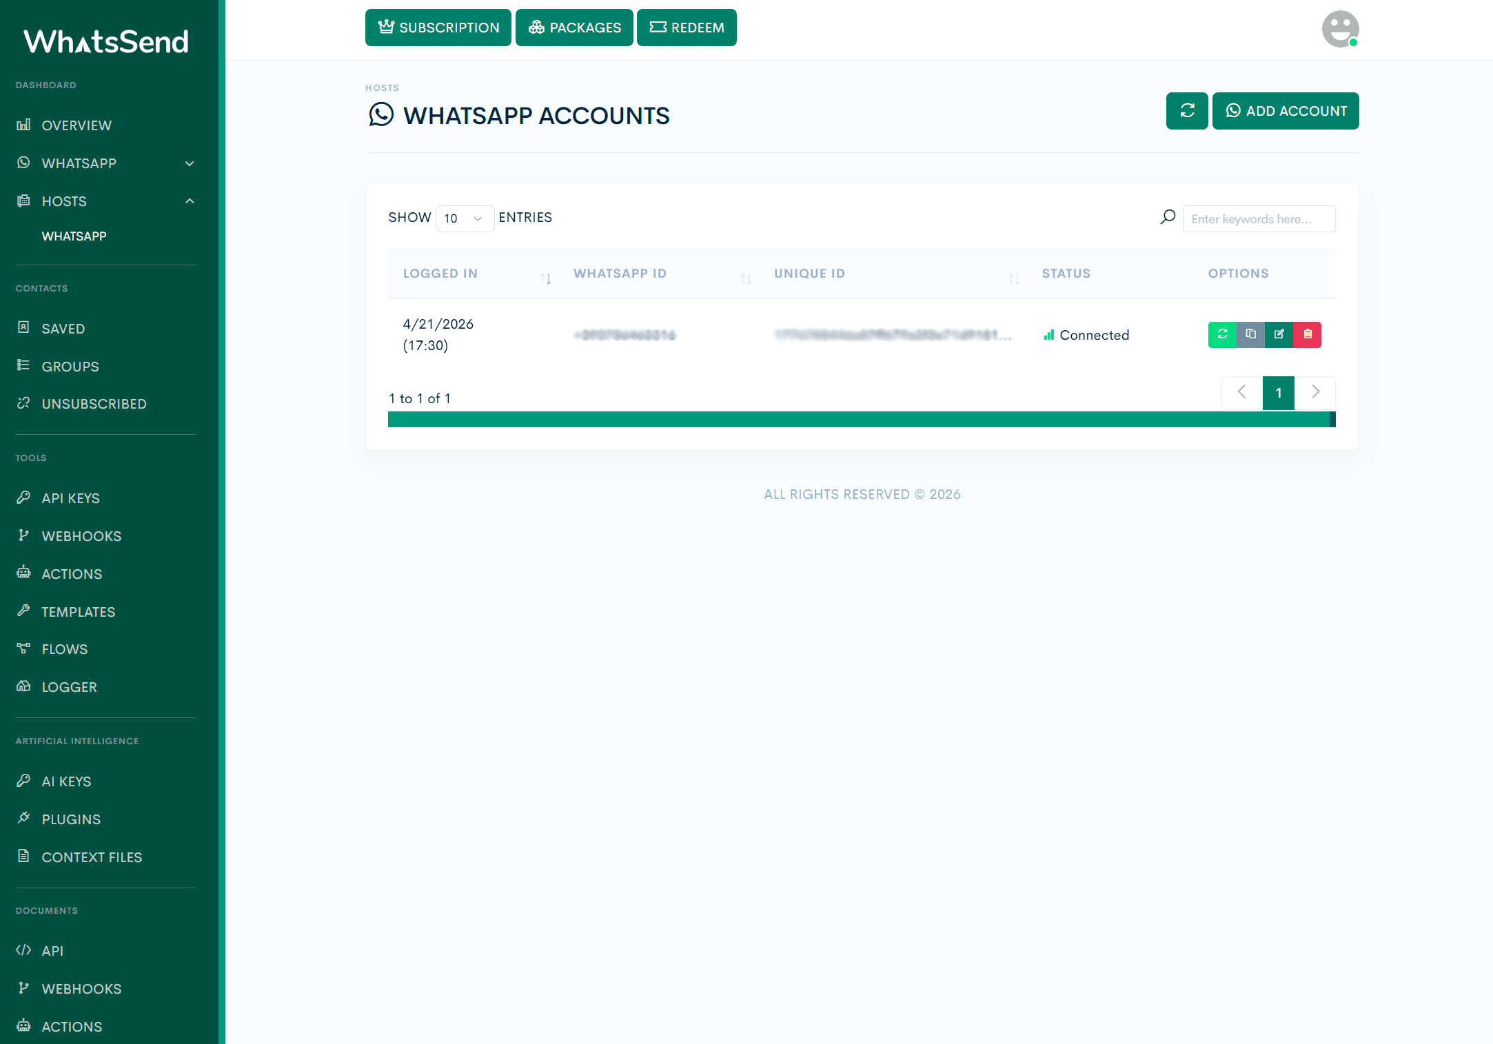This screenshot has width=1493, height=1044.
Task: Click the blurred WhatsApp ID cell
Action: click(624, 335)
